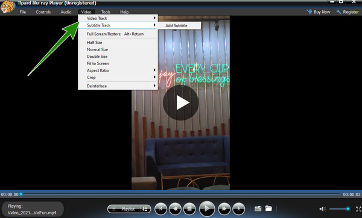Skip to the previous track

(x=160, y=209)
